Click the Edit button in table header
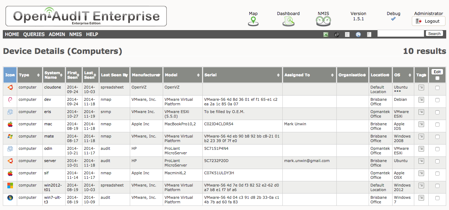 click(x=437, y=72)
